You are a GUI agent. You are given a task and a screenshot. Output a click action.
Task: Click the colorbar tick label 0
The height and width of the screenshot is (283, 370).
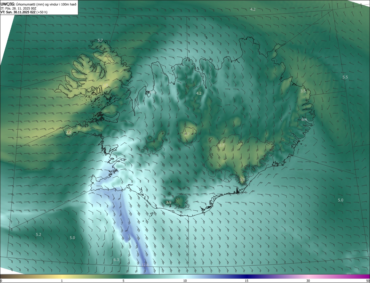click(1, 281)
